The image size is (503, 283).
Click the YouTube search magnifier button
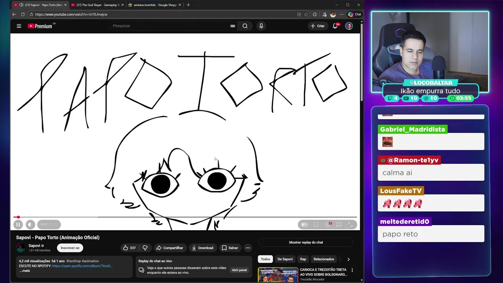(x=245, y=26)
